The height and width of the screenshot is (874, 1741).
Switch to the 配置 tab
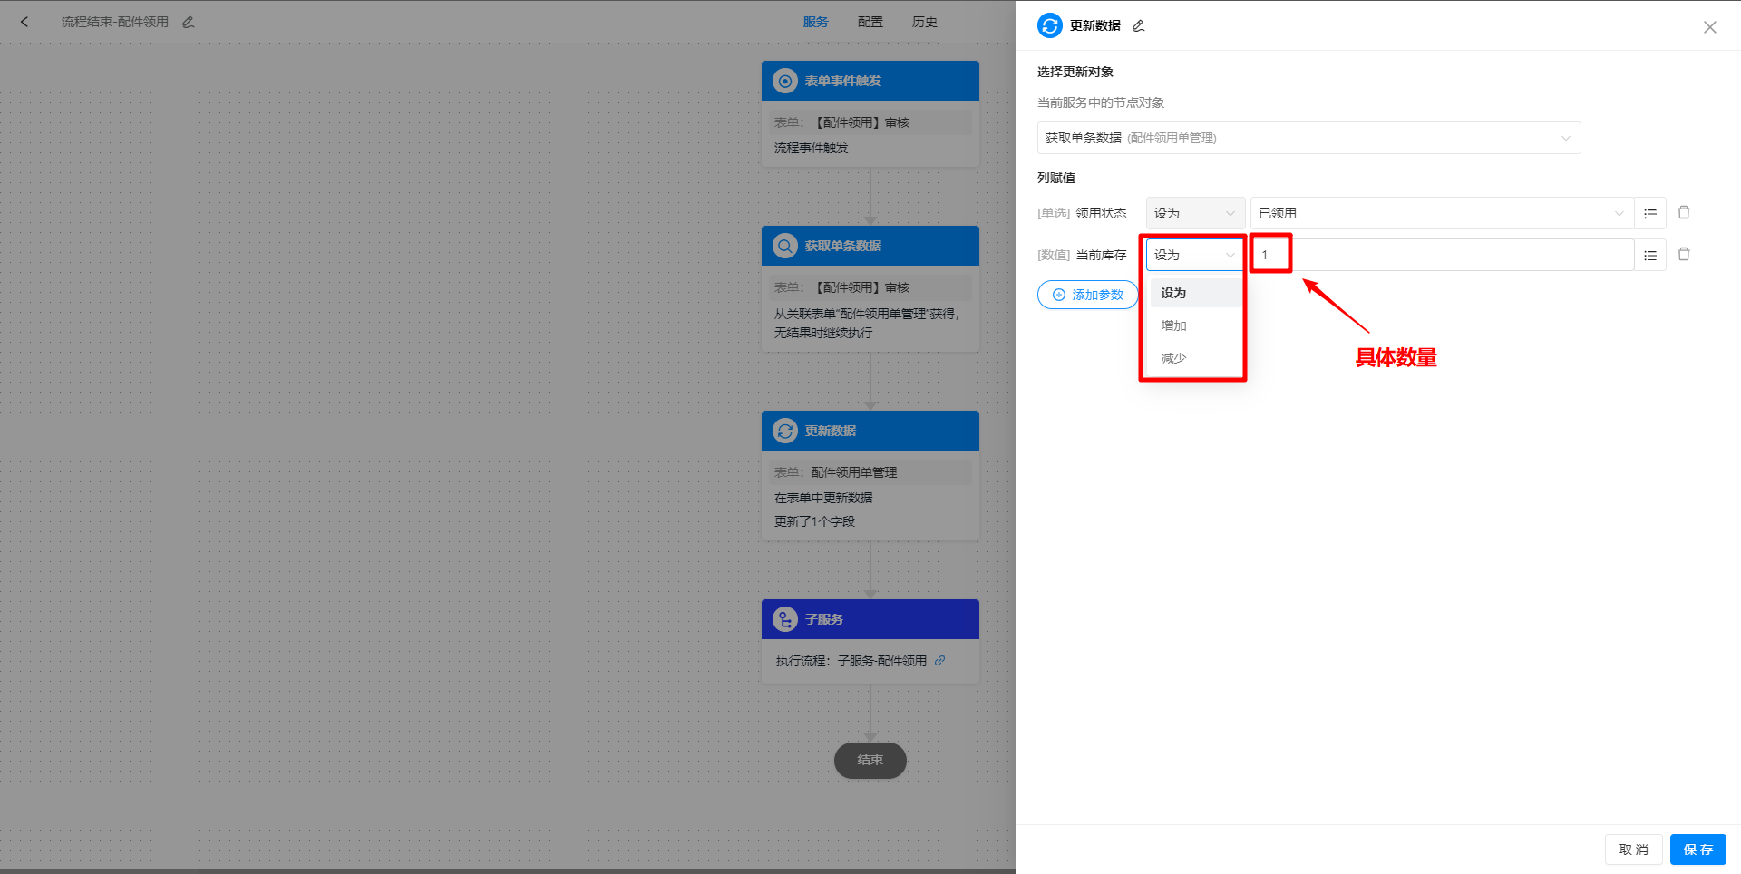870,22
